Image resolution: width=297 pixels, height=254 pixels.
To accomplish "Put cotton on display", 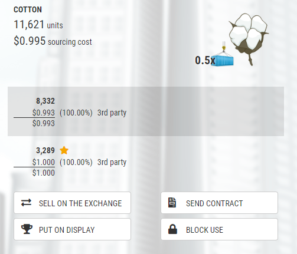I will point(72,229).
